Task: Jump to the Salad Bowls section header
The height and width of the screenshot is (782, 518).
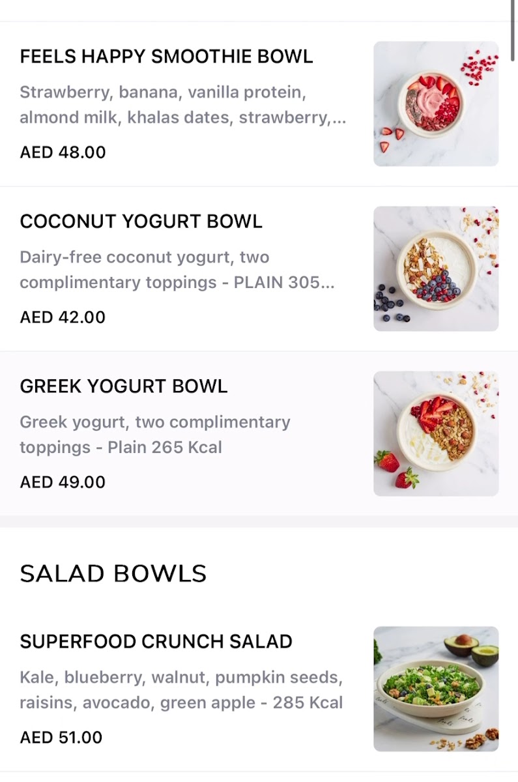Action: point(113,574)
